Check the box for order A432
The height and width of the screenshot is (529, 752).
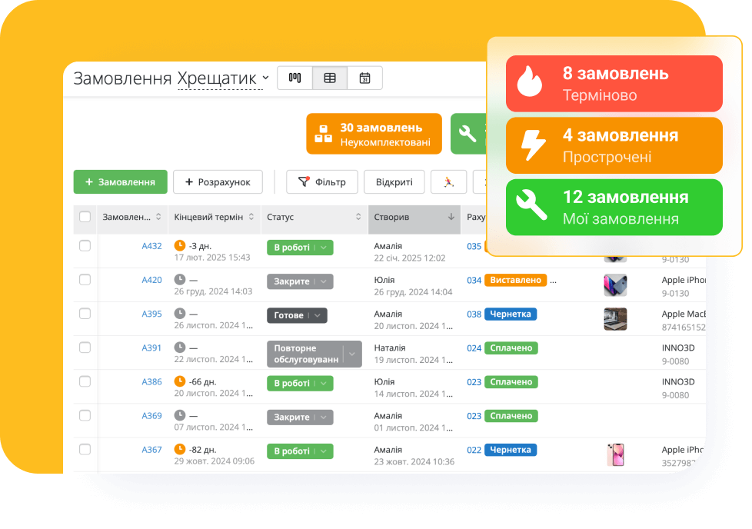85,246
